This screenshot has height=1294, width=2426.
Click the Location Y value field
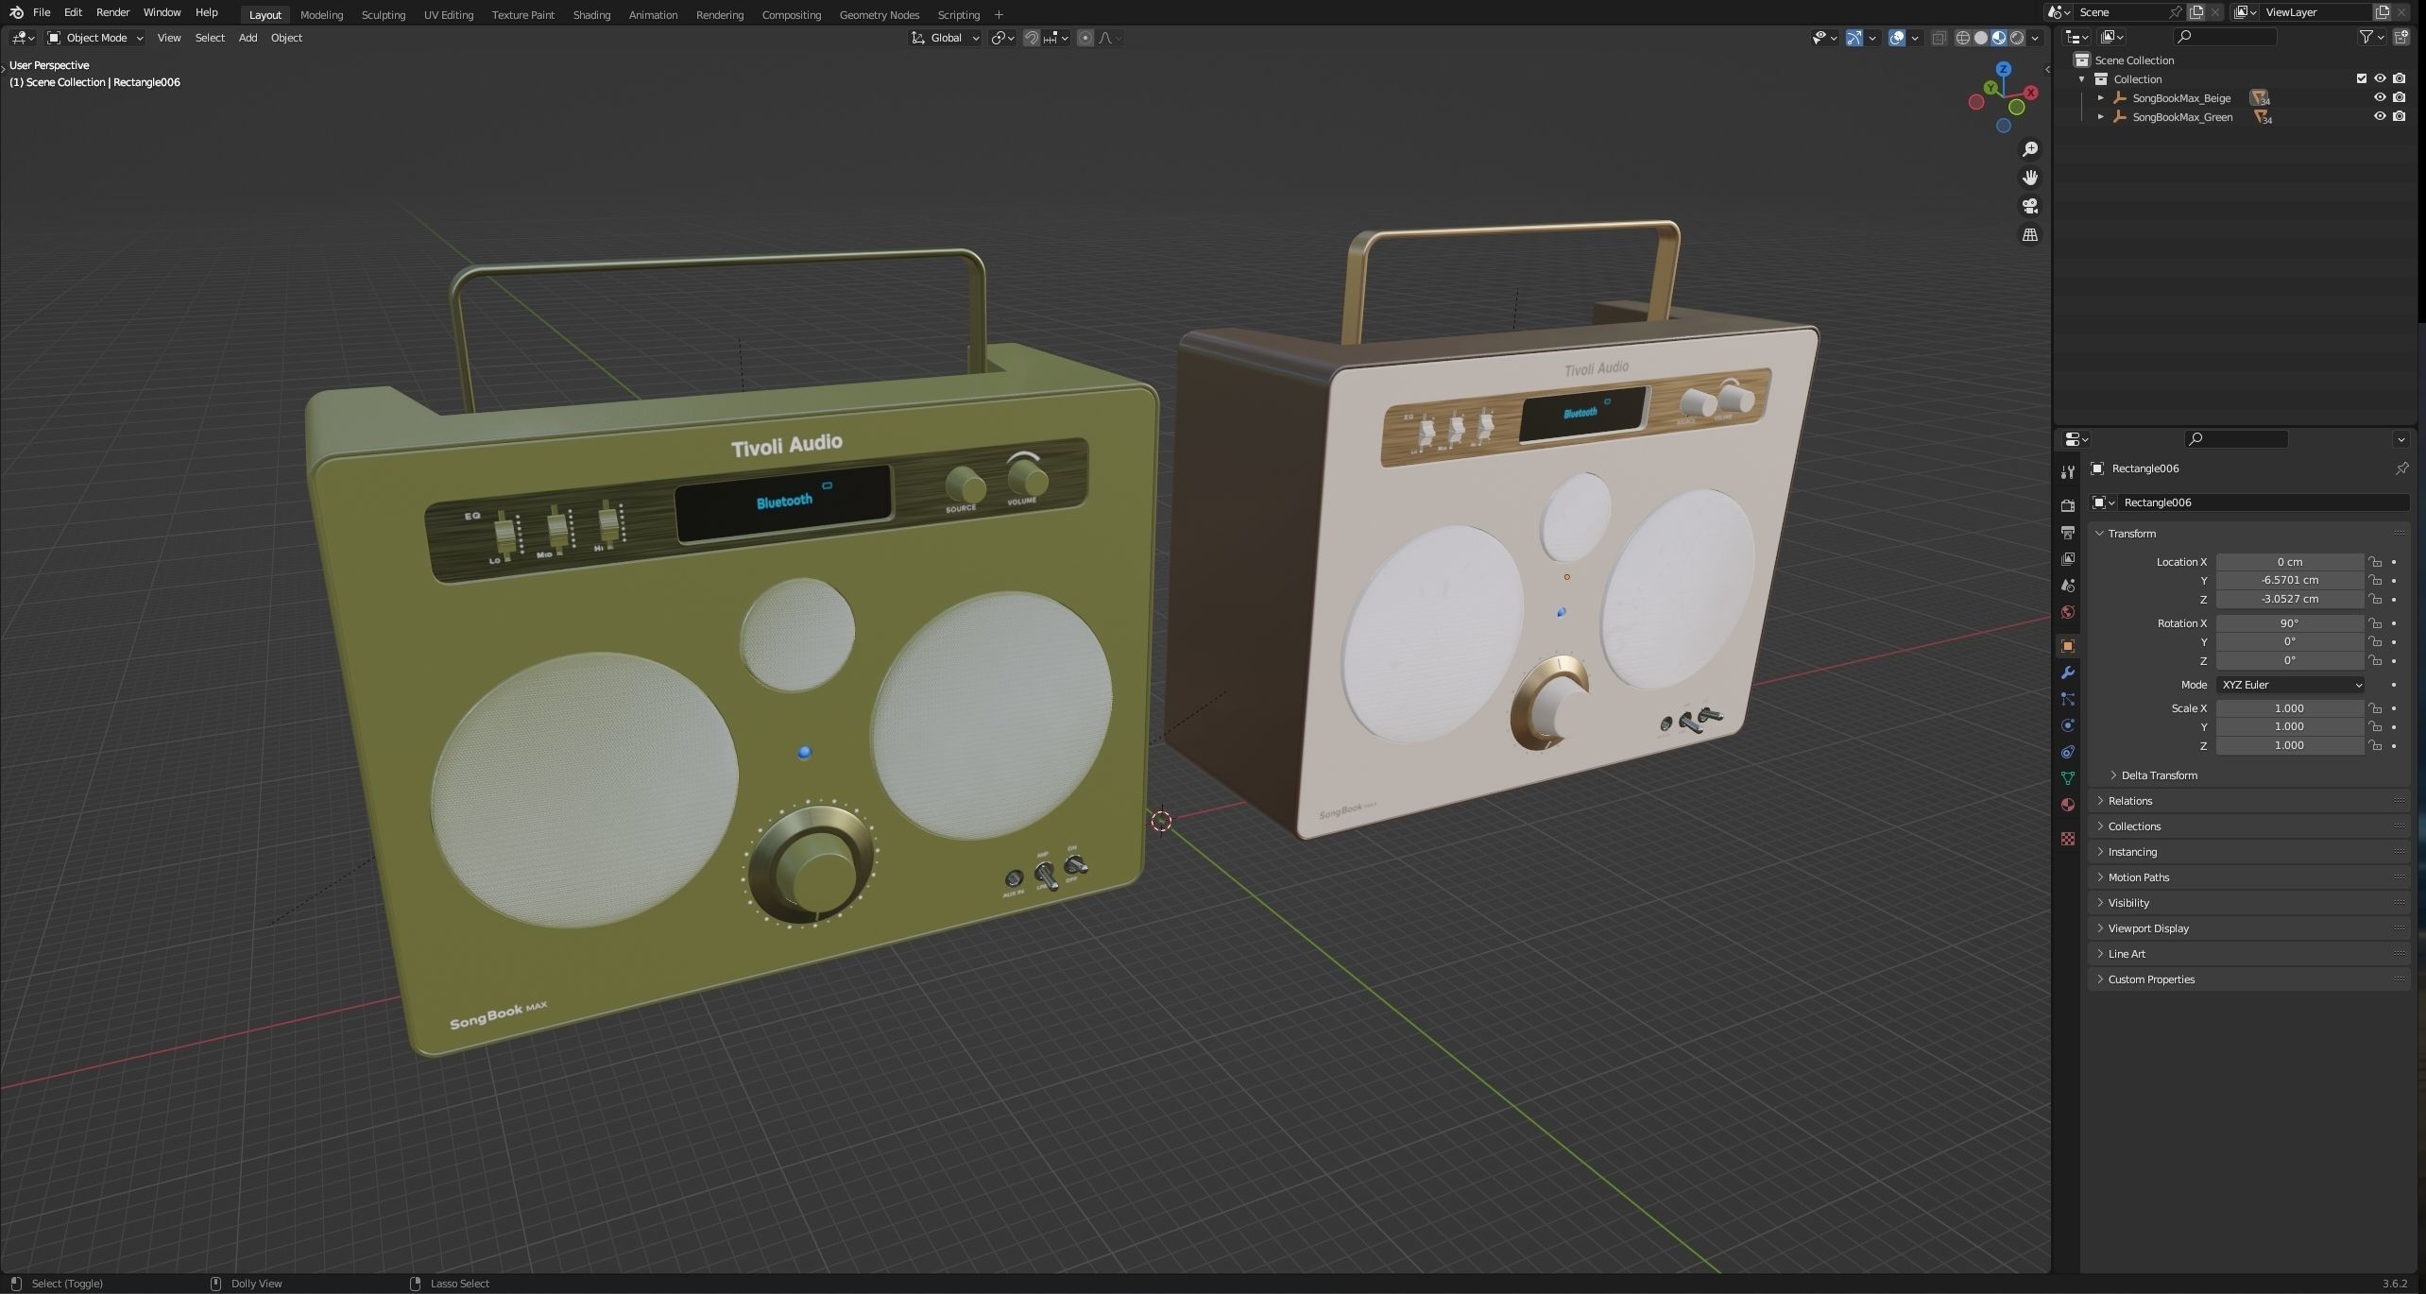click(x=2290, y=580)
